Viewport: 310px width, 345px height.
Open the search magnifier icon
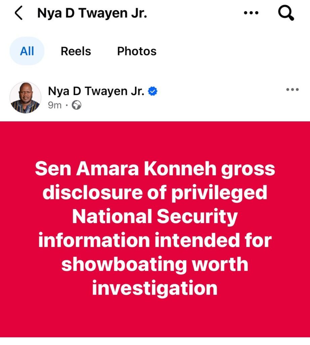(286, 13)
